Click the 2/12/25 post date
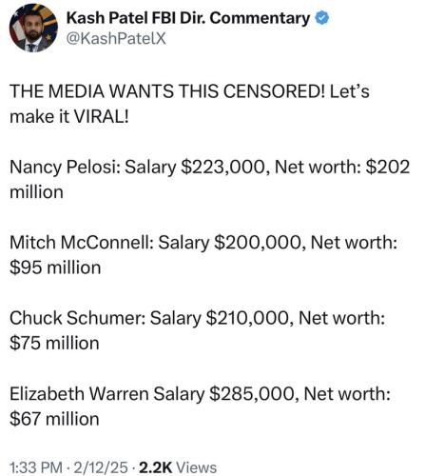This screenshot has width=425, height=476. tap(101, 467)
